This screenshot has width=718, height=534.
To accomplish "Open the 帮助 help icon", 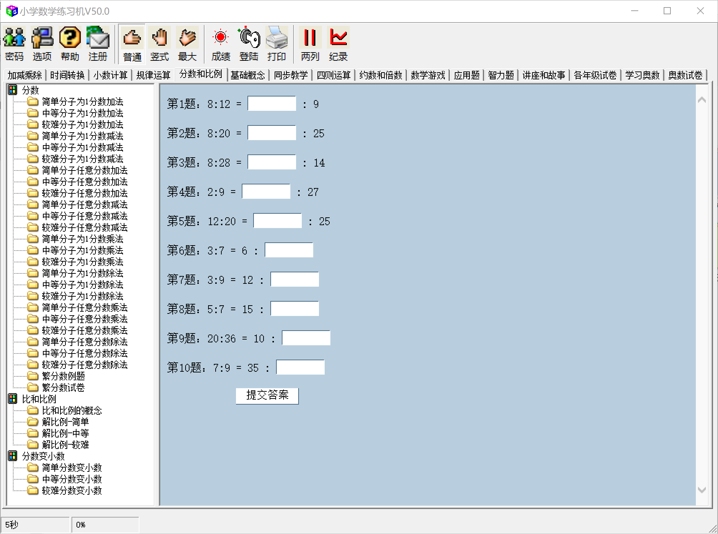I will point(70,44).
